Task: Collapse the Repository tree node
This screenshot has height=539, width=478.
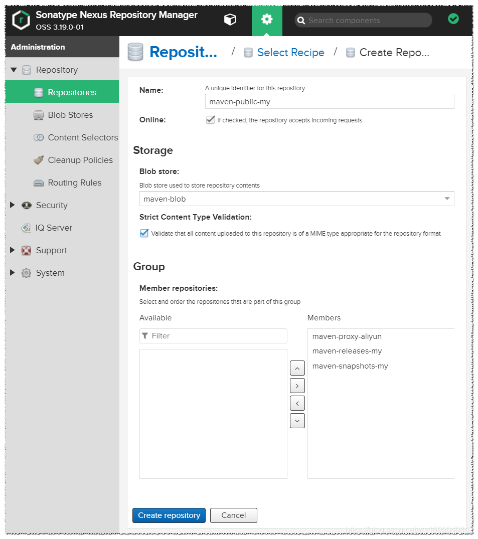Action: tap(14, 70)
